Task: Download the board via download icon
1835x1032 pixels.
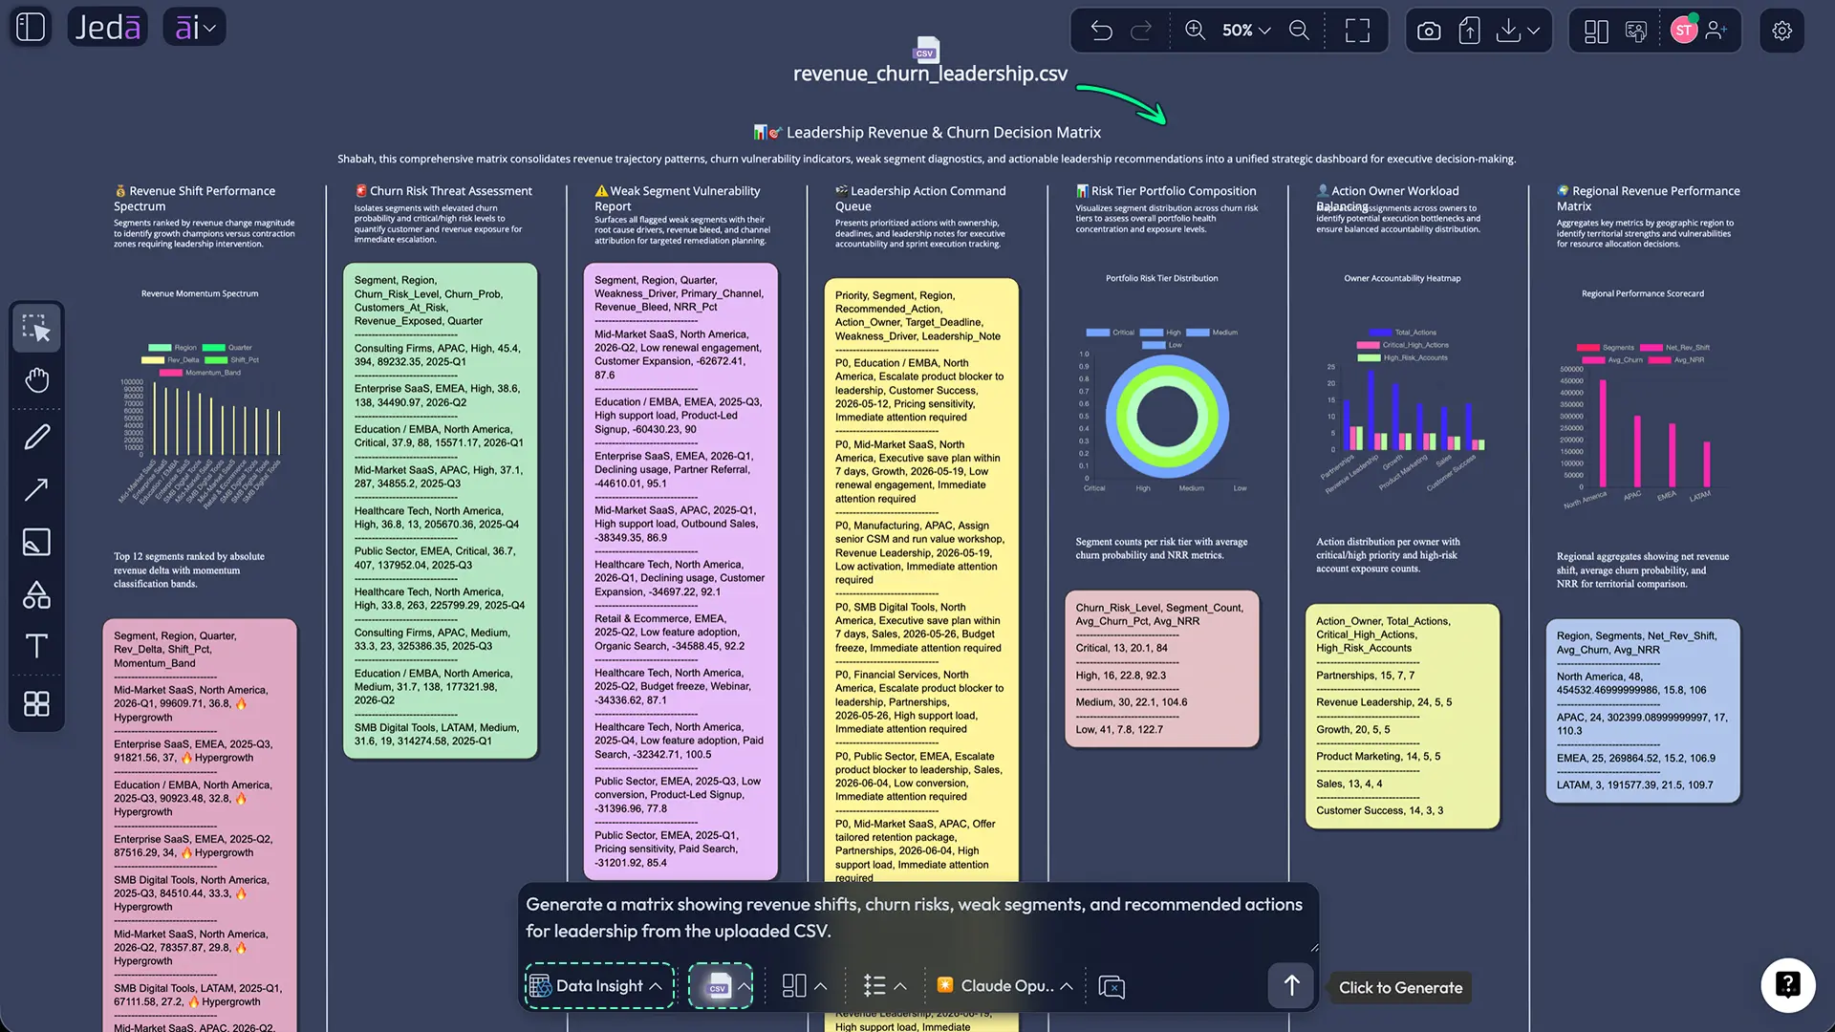Action: tap(1508, 31)
